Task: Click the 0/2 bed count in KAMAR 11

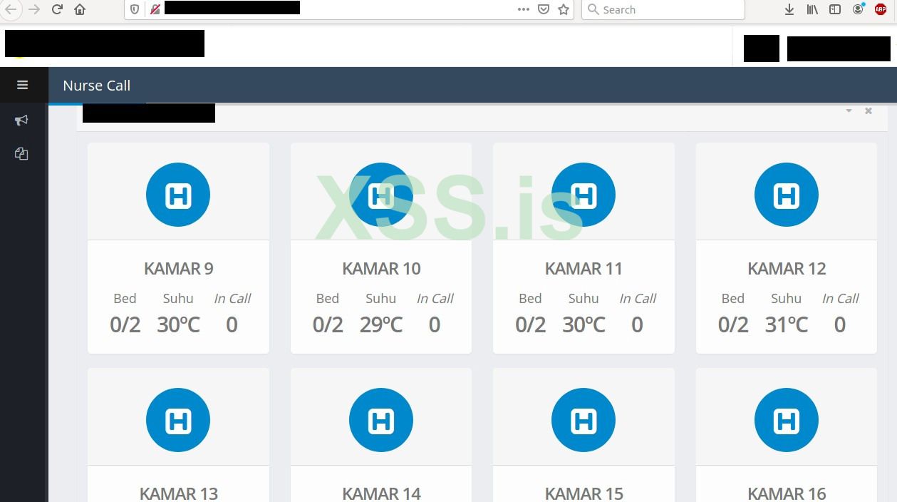Action: pos(531,325)
